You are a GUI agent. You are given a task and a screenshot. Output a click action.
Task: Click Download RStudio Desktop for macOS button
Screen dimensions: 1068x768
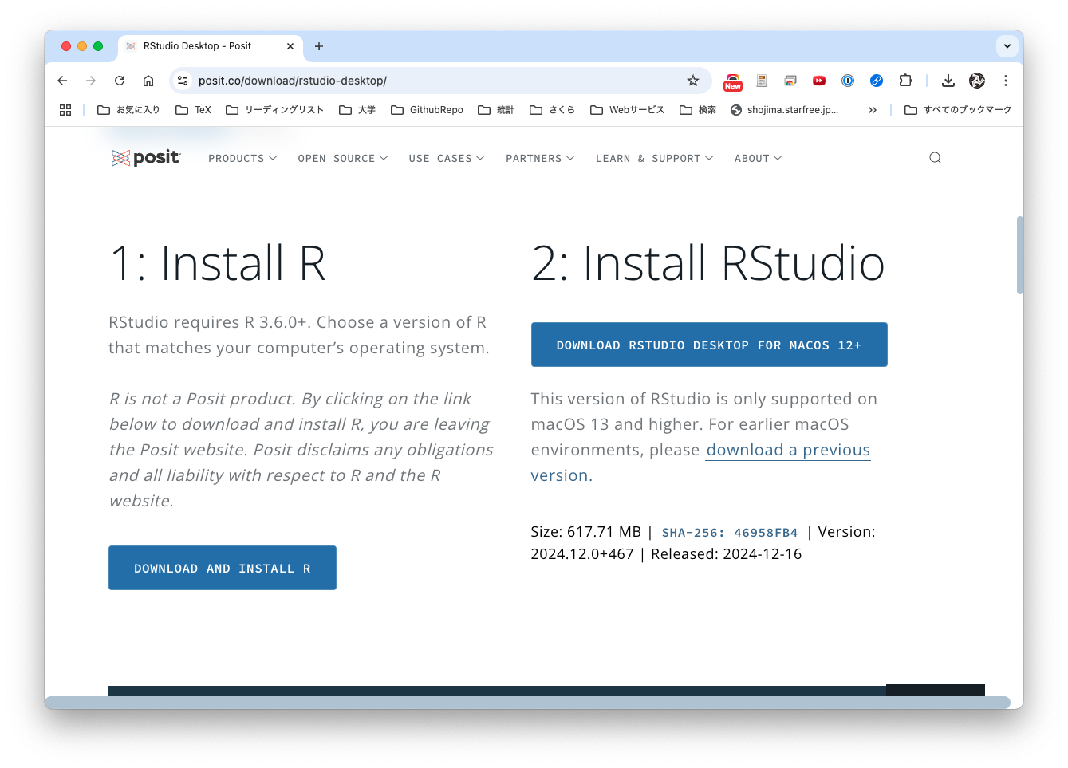(x=708, y=345)
